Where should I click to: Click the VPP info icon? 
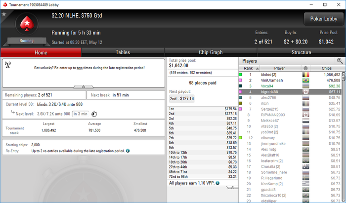click(x=217, y=183)
